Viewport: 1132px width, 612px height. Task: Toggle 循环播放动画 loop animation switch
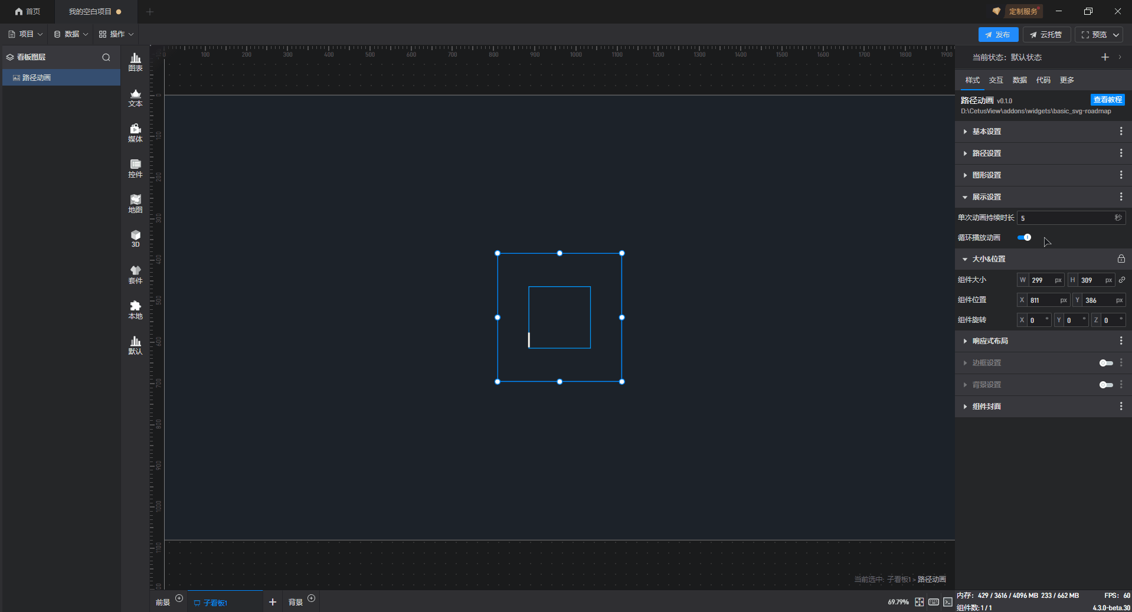[x=1024, y=237]
